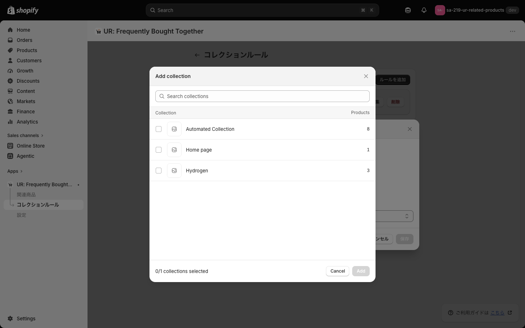Expand the Apps section chevron
Image resolution: width=525 pixels, height=328 pixels.
pos(21,171)
